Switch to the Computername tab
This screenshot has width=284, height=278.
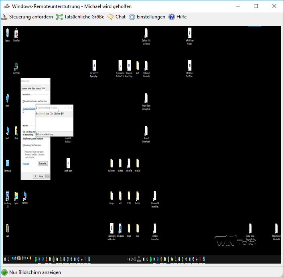(24, 89)
